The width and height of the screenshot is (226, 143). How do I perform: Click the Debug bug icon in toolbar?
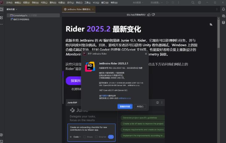coord(173,2)
